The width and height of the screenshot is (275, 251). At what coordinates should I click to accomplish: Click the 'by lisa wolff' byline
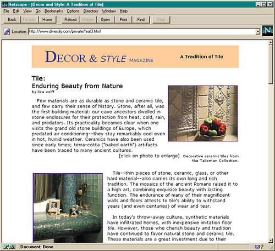[x=43, y=92]
